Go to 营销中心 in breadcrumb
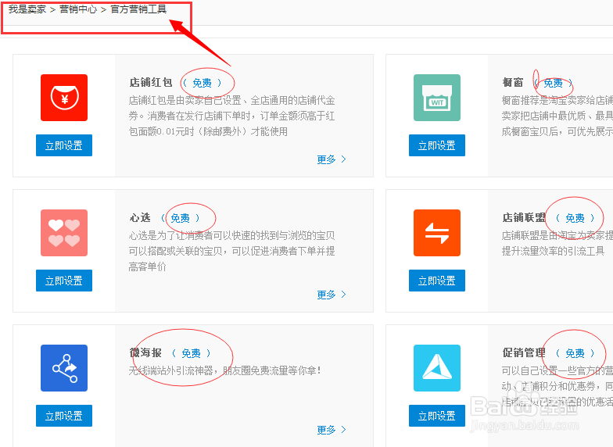613x447 pixels. pyautogui.click(x=78, y=9)
